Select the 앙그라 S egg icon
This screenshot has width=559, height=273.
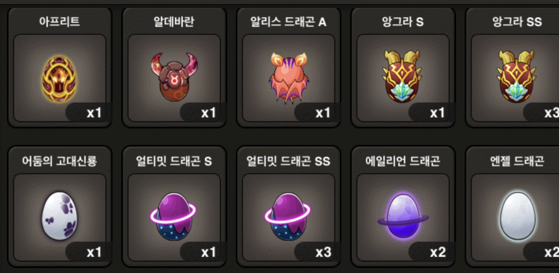pyautogui.click(x=402, y=77)
